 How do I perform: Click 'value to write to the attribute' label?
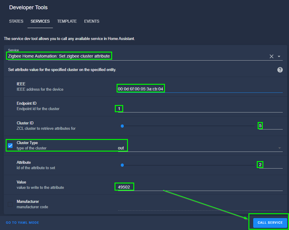pyautogui.click(x=40, y=188)
